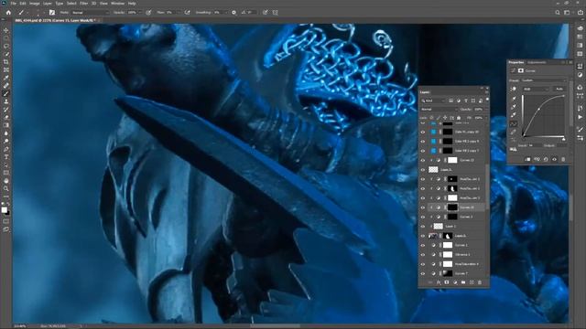This screenshot has height=329, width=586.
Task: Hide the Hue/Saturation 4 layer
Action: click(423, 264)
